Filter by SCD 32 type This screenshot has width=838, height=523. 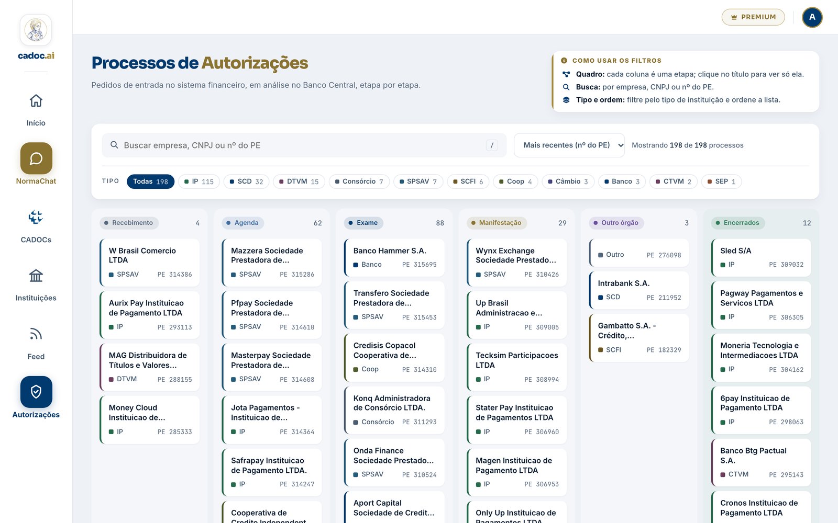tap(247, 181)
